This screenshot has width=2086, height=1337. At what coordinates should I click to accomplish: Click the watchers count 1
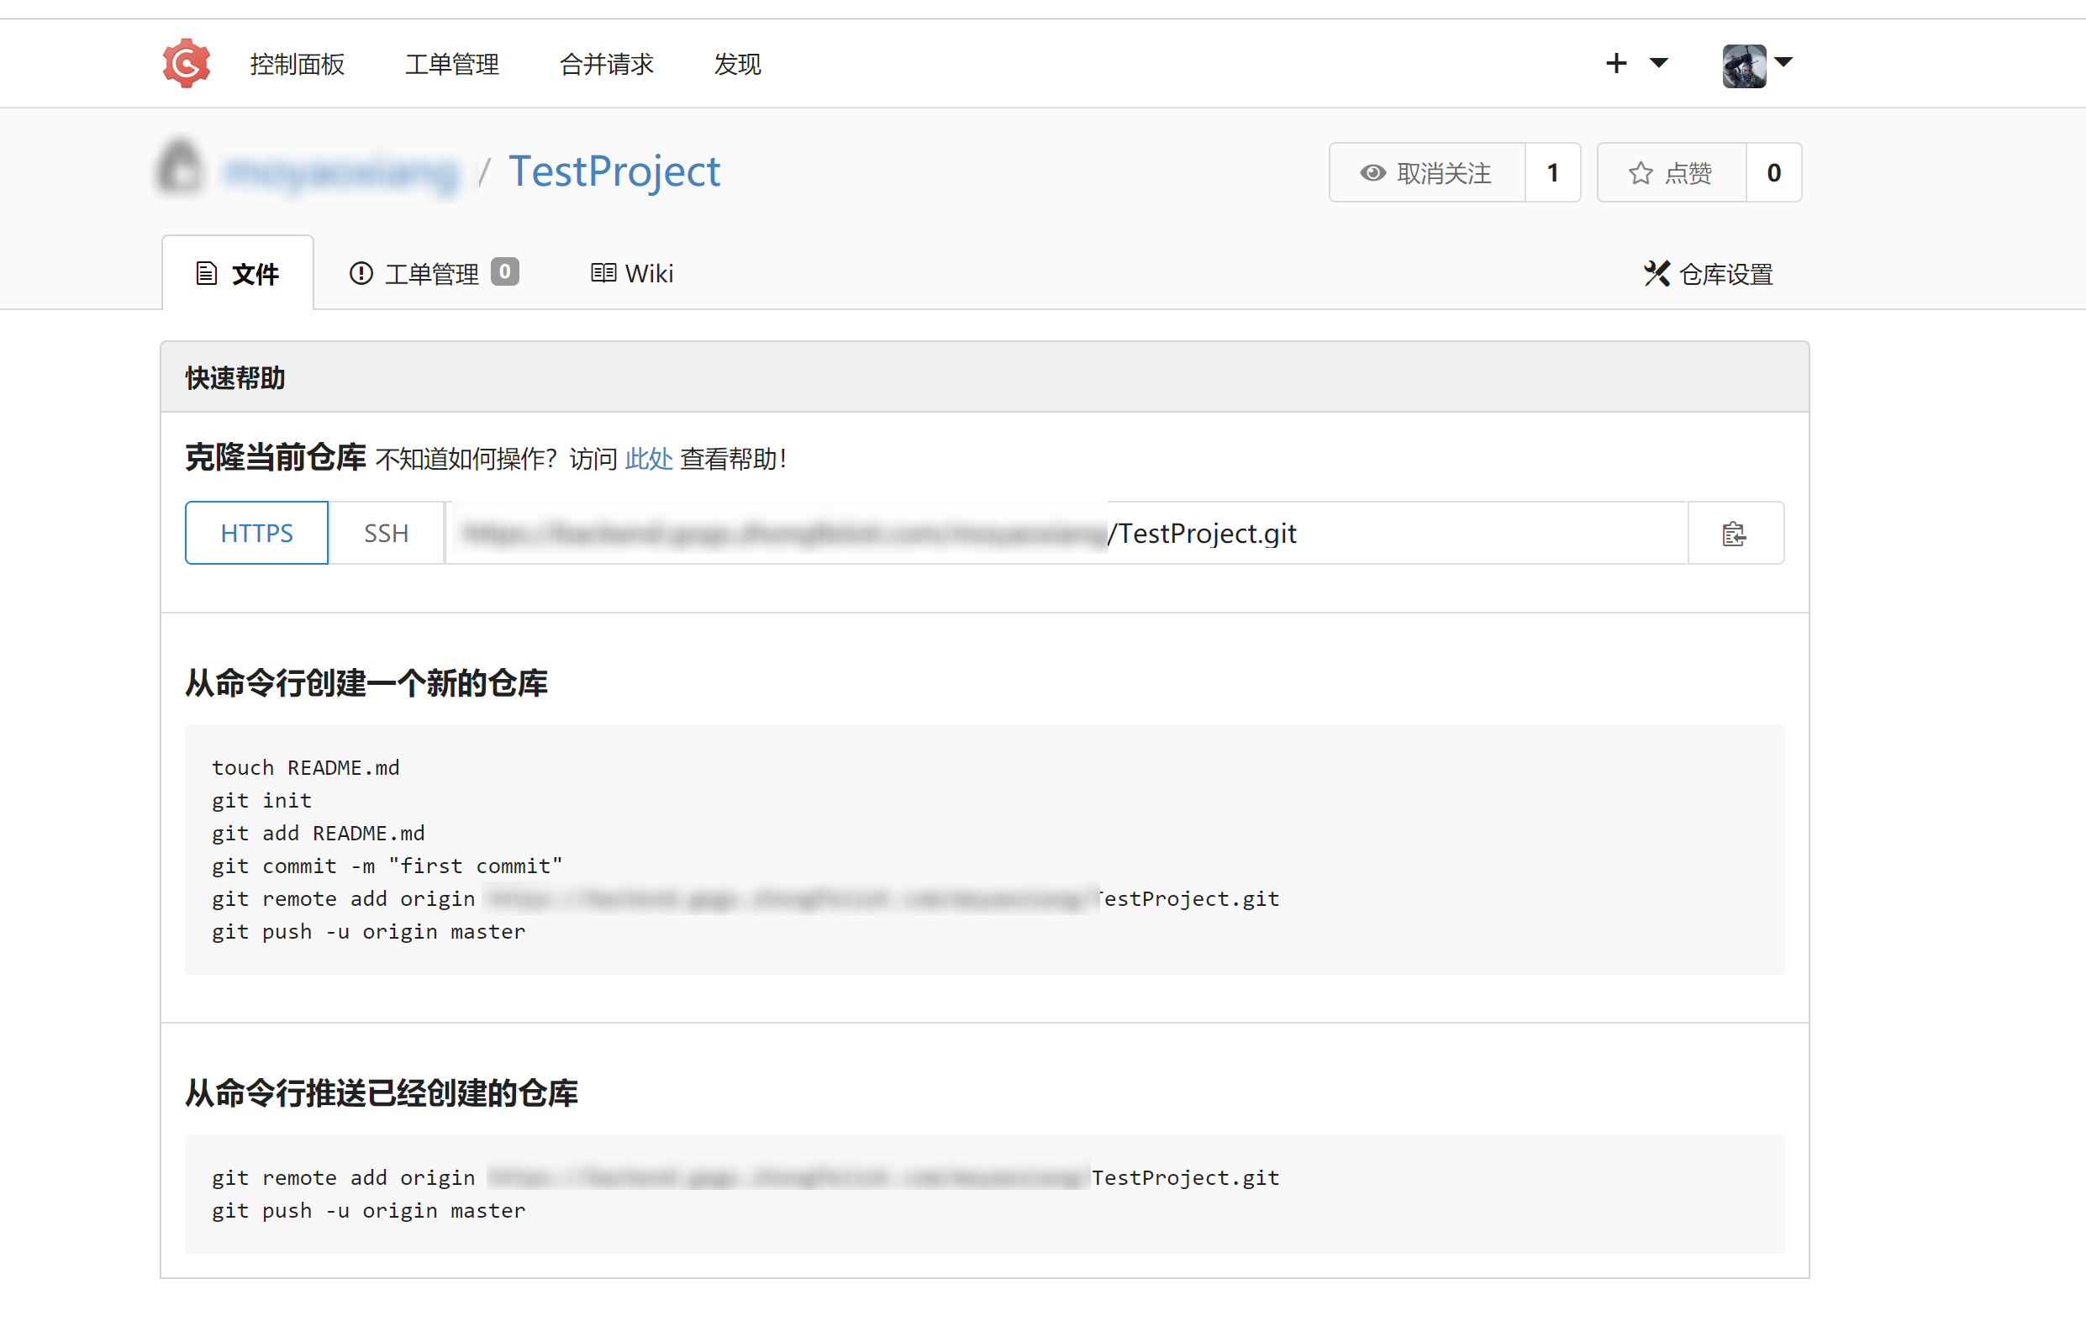[1552, 173]
